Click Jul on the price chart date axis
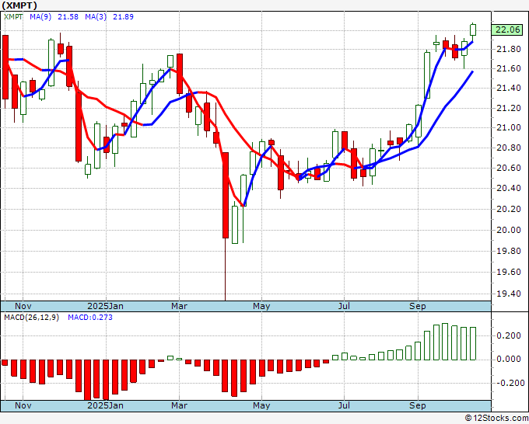The height and width of the screenshot is (424, 529). point(344,306)
